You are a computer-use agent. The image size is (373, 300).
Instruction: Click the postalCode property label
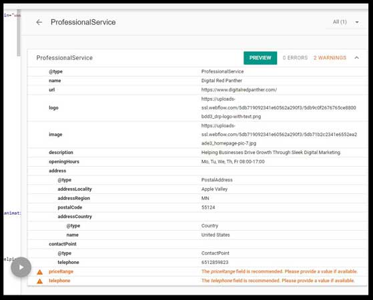[x=69, y=207]
